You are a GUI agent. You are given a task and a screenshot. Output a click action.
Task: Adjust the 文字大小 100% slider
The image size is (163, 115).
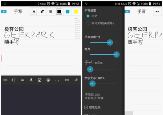pyautogui.click(x=92, y=84)
